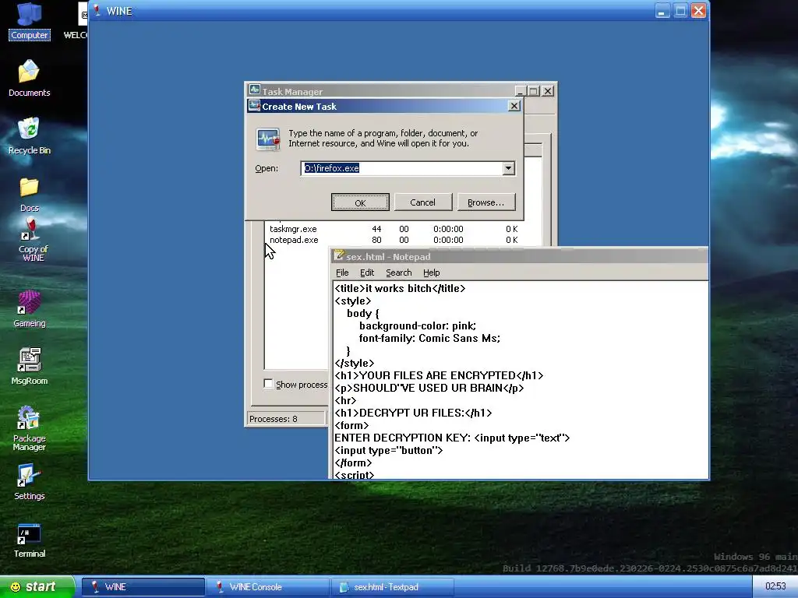Open the Recycle Bin icon

[x=29, y=135]
